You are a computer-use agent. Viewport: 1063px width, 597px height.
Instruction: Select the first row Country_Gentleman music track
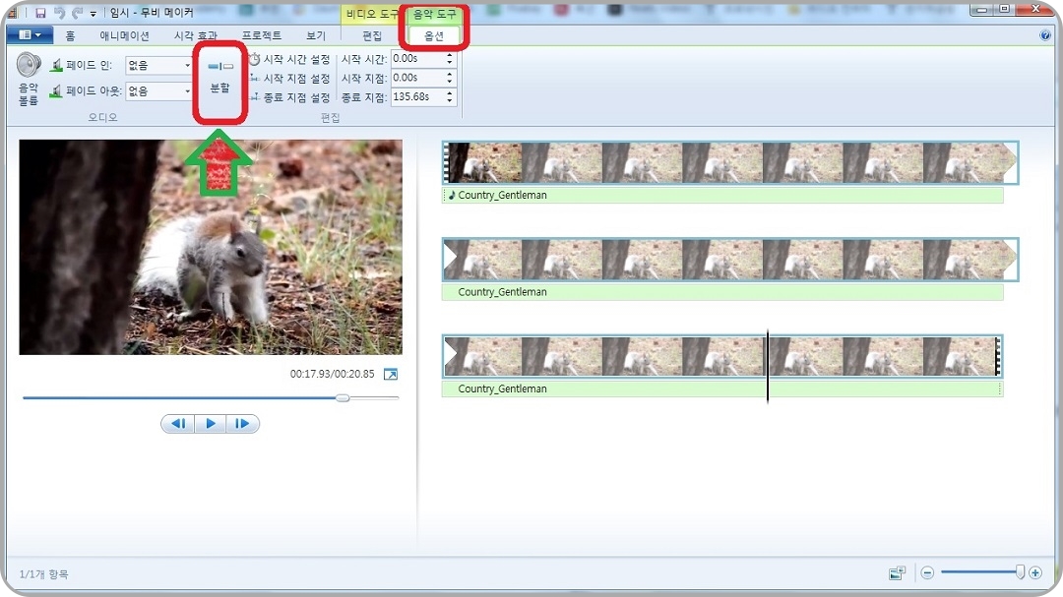(x=722, y=195)
